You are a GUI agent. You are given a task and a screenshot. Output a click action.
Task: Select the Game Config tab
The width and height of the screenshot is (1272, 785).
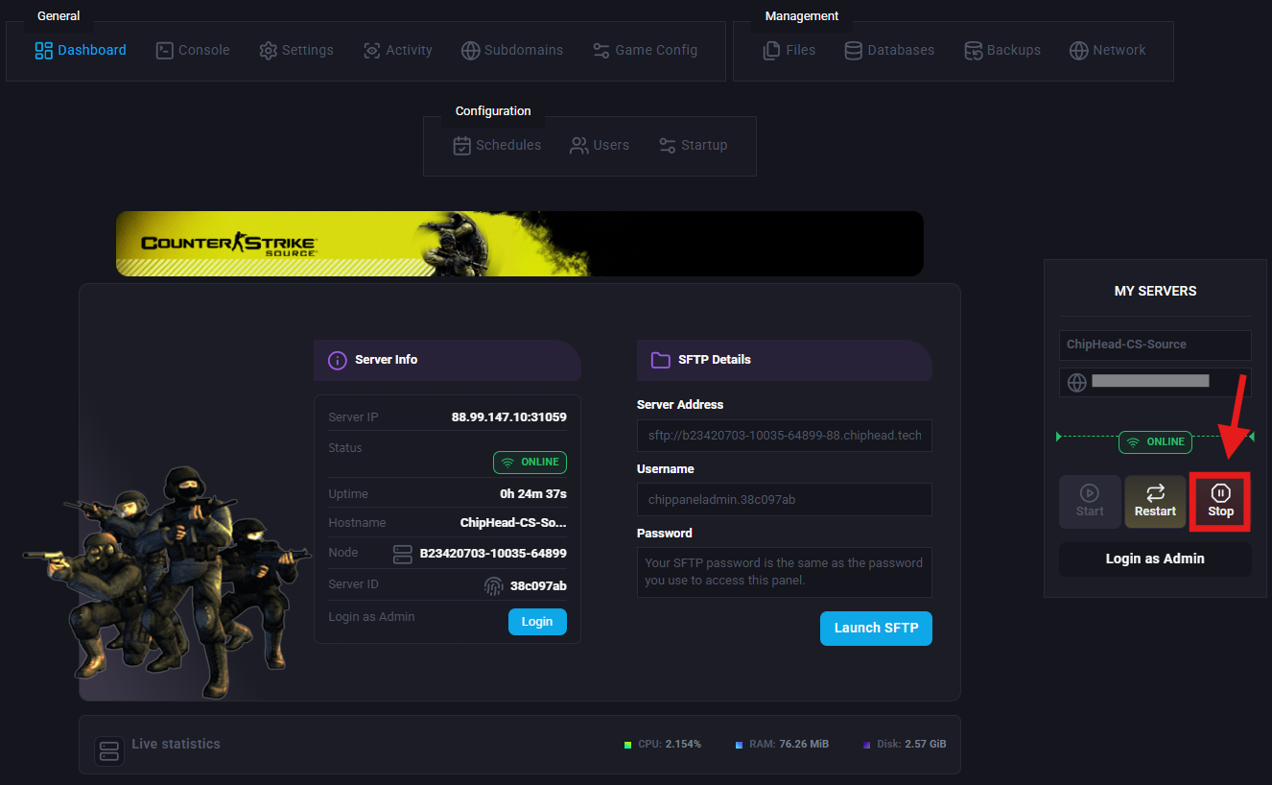[645, 50]
